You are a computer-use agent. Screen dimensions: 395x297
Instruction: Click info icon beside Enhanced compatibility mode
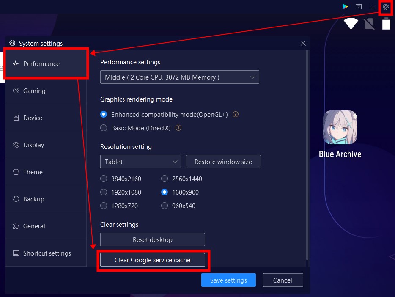tap(236, 115)
